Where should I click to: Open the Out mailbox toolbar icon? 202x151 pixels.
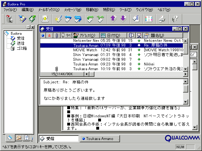(32, 19)
